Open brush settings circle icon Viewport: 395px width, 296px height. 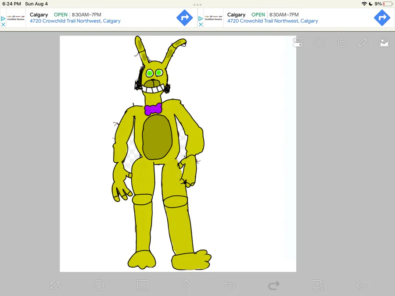coord(99,285)
